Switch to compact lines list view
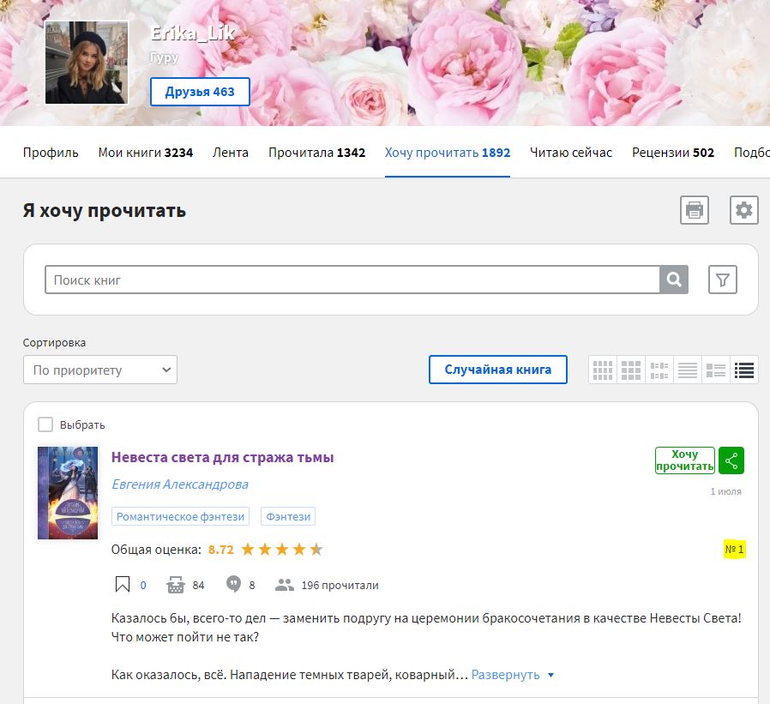770x704 pixels. tap(688, 370)
